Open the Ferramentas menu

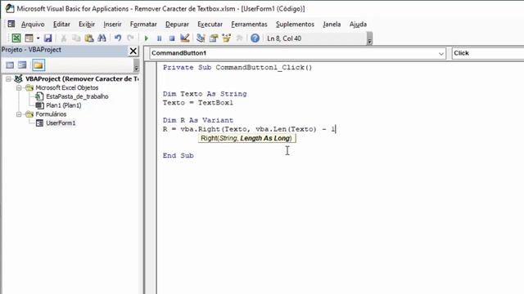pyautogui.click(x=249, y=24)
